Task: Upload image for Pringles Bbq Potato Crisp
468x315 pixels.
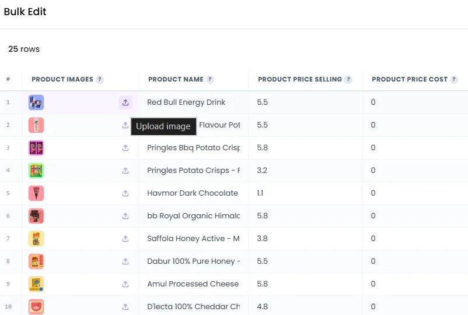Action: pos(125,148)
